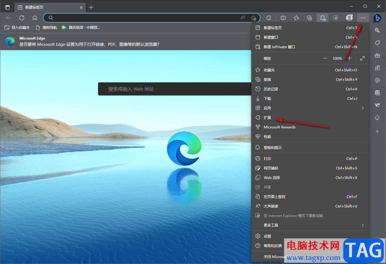386x264 pixels.
Task: Select 新建窗口 menu item
Action: pos(310,37)
